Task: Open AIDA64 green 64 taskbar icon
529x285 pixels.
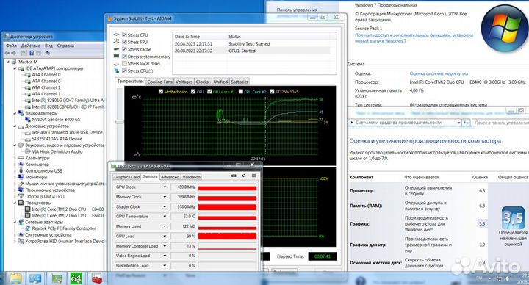Action: tap(76, 278)
